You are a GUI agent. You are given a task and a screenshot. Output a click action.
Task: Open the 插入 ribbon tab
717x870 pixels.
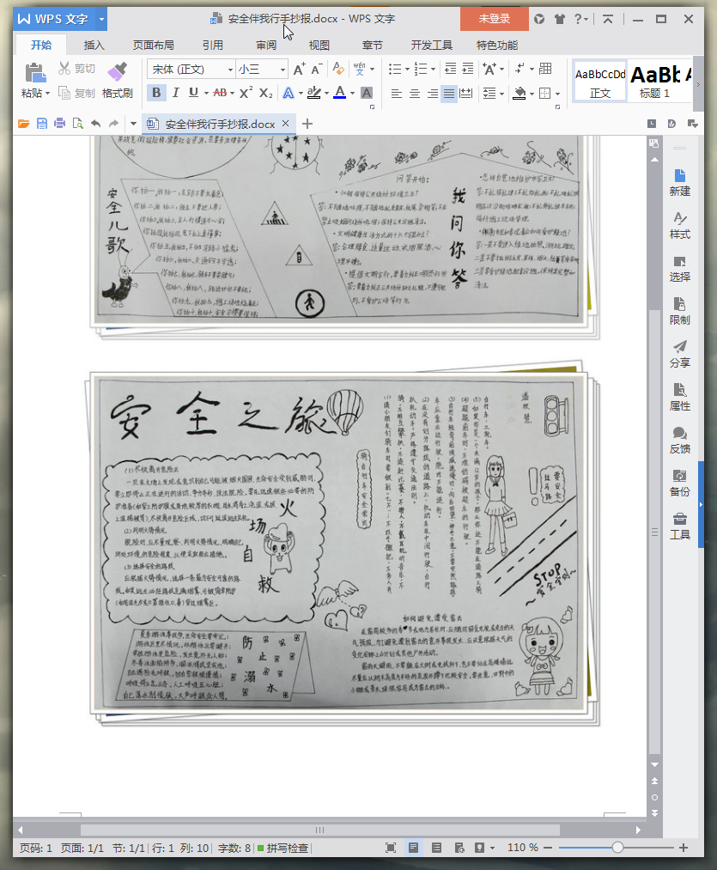click(x=94, y=45)
